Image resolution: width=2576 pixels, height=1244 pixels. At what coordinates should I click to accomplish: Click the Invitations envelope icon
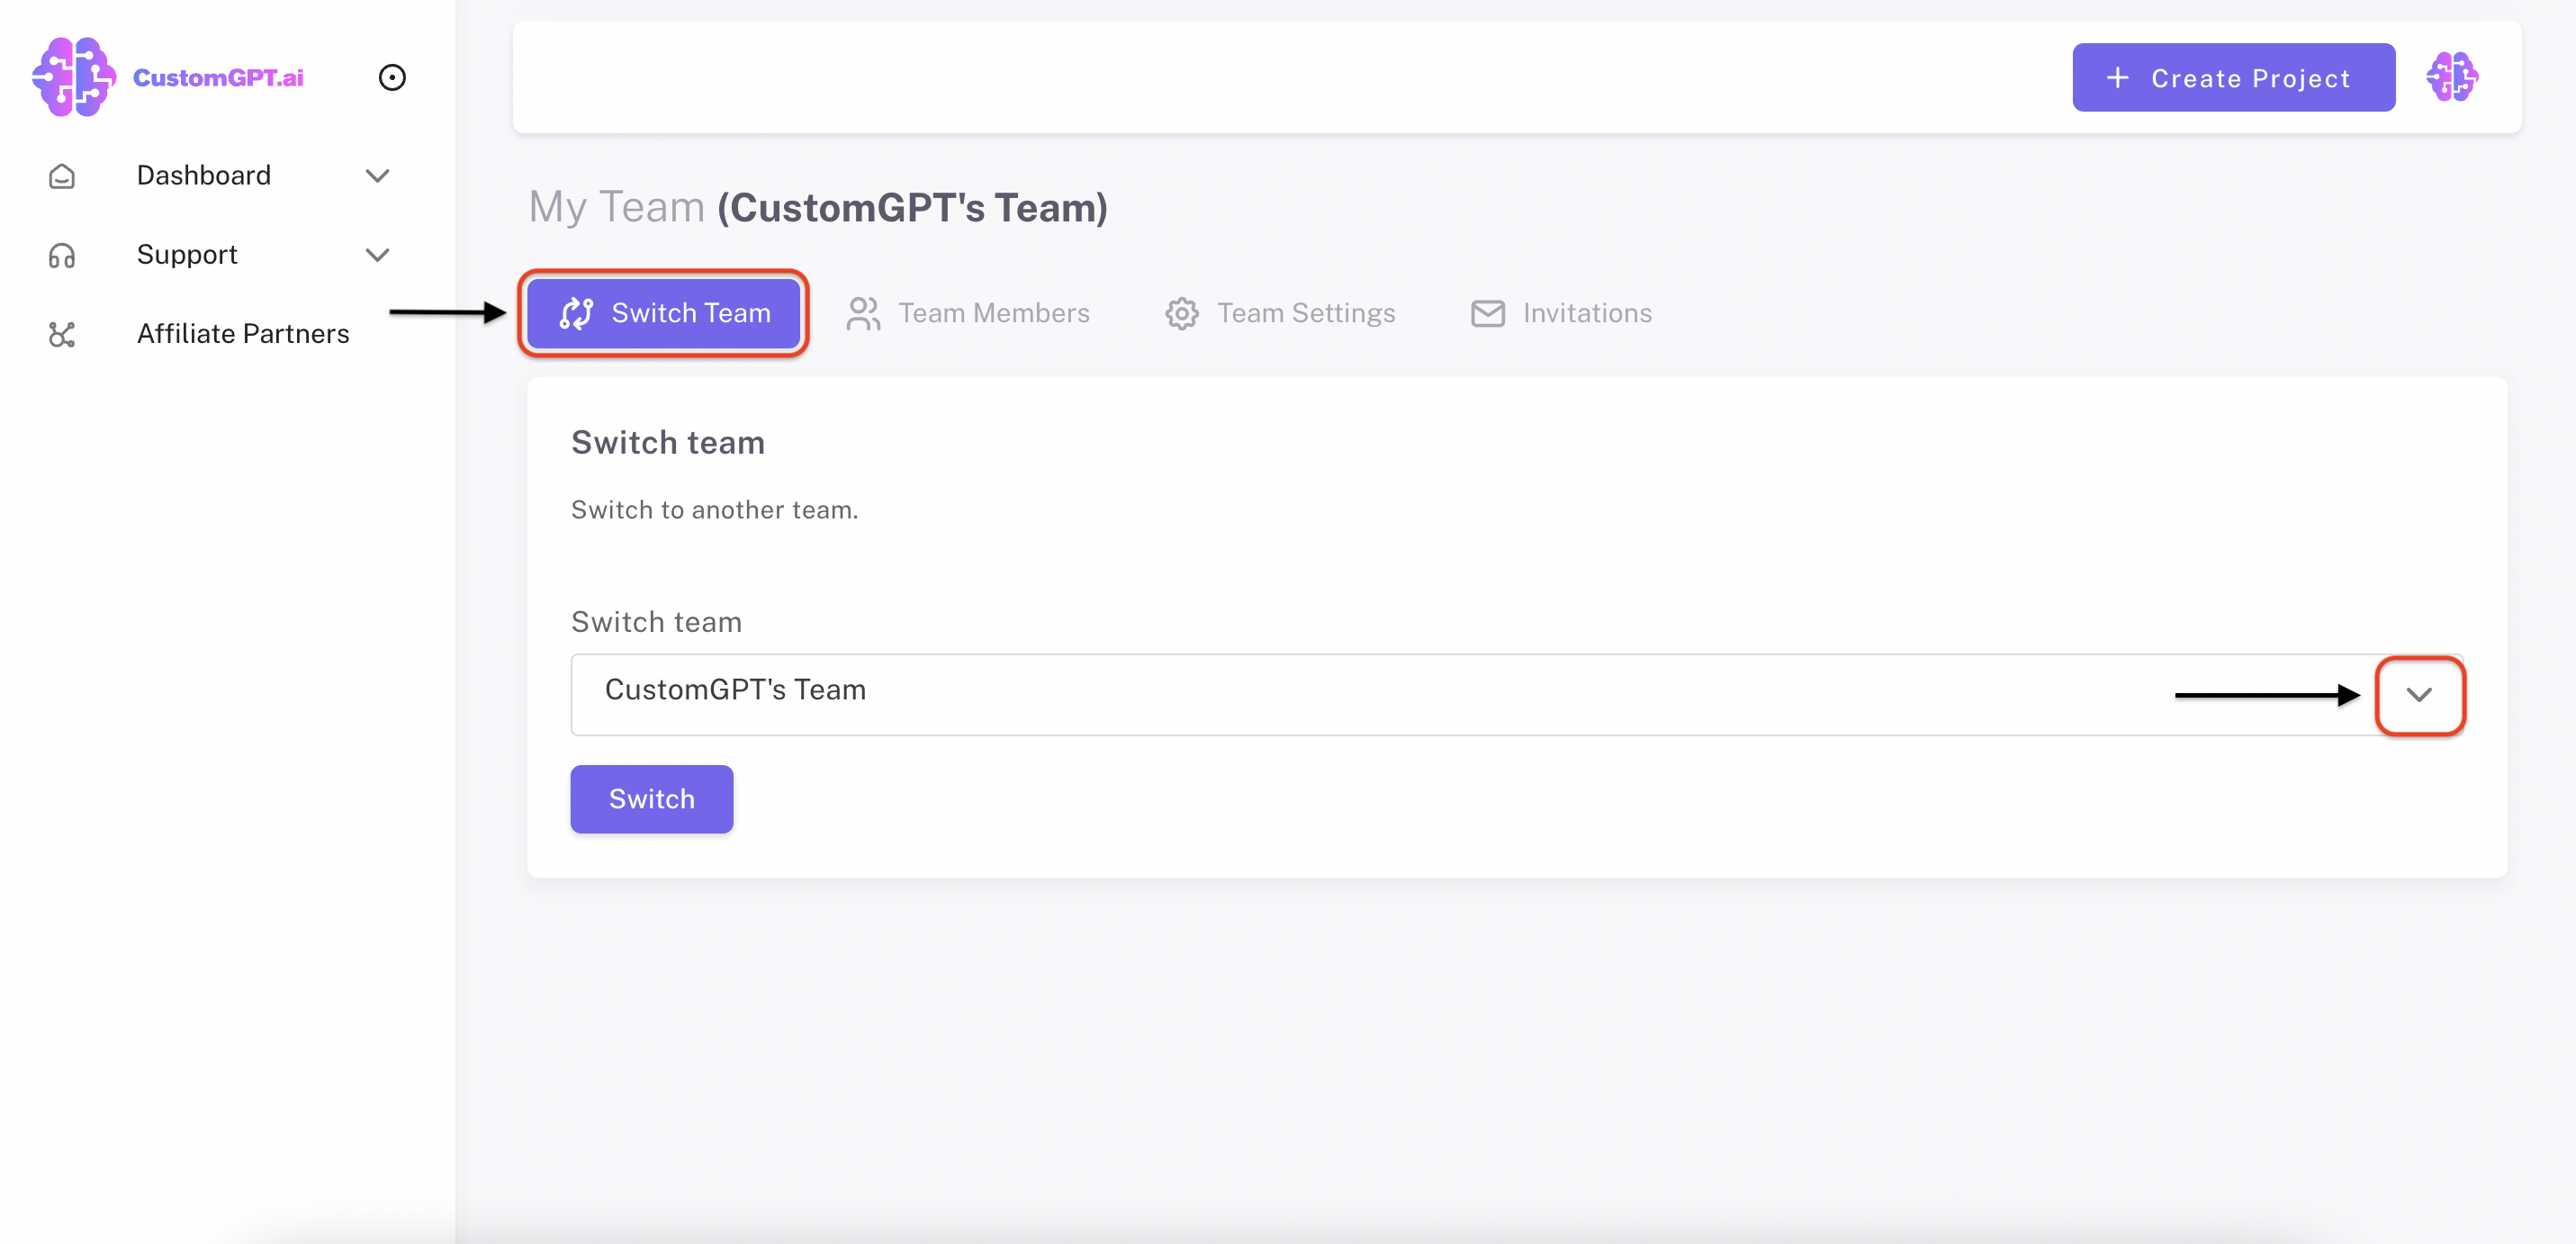pos(1487,314)
